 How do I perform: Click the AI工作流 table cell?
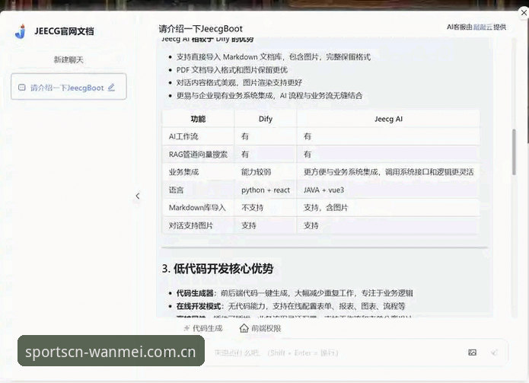[198, 136]
